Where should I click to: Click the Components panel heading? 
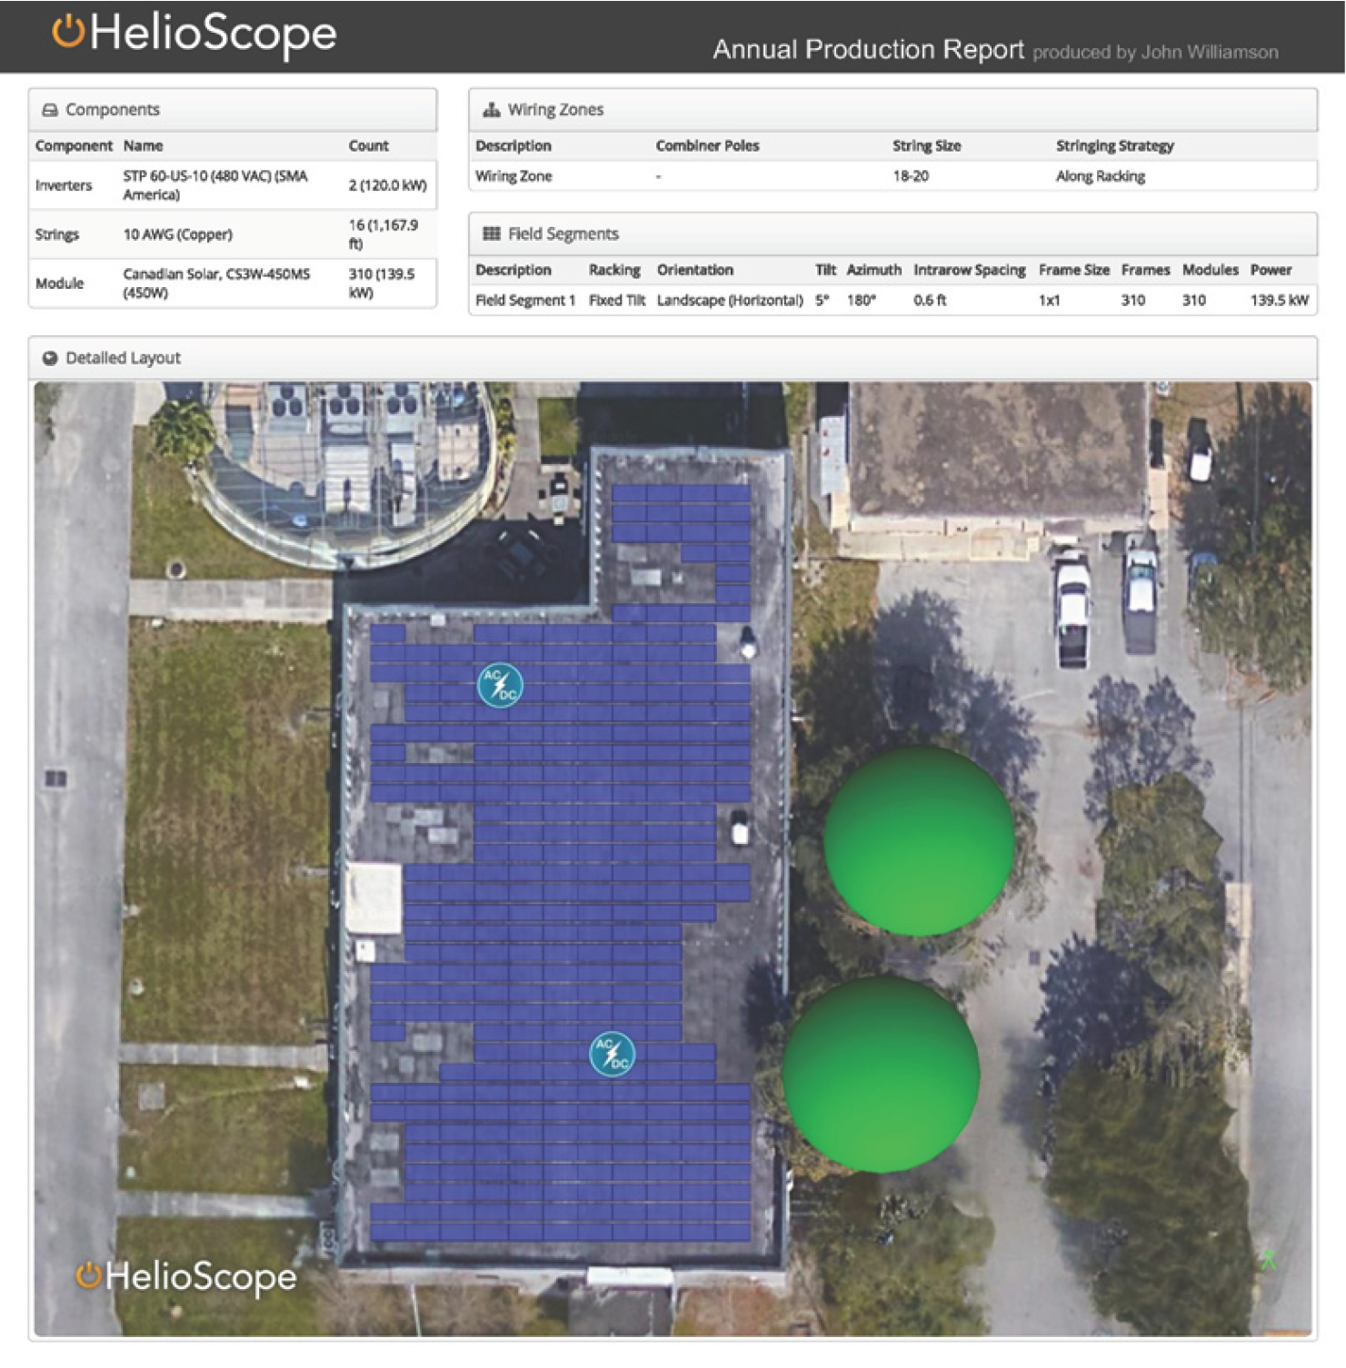[113, 110]
